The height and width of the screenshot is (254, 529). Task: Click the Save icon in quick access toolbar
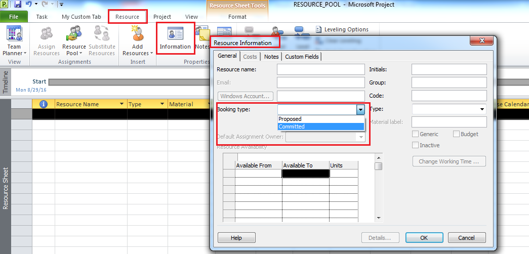(x=18, y=5)
